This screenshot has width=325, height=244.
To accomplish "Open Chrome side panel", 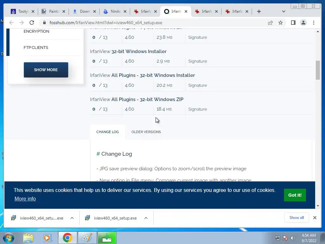I will pos(293,23).
